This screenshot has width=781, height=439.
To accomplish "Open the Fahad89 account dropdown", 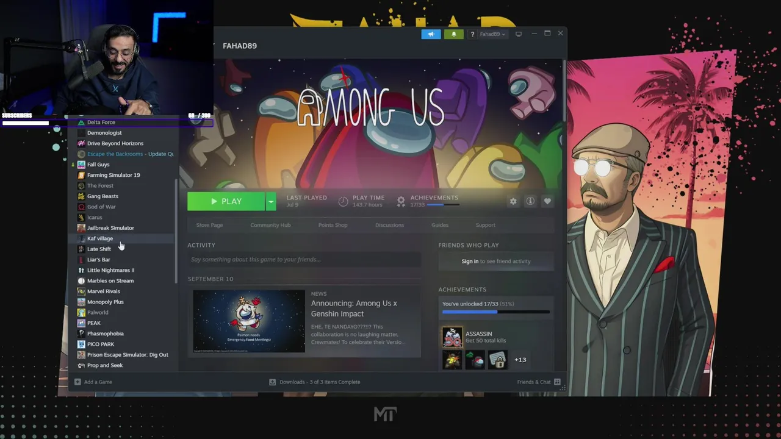I will tap(492, 34).
